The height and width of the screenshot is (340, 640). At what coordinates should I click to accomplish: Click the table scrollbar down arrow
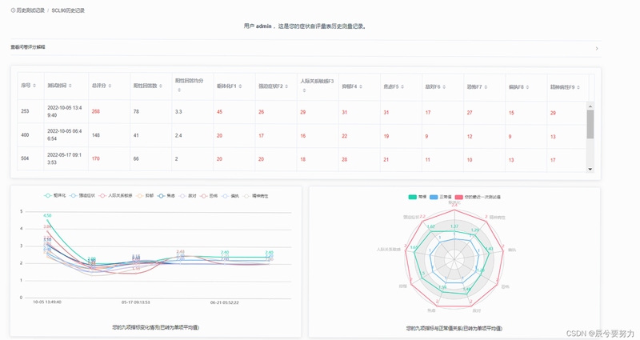590,169
